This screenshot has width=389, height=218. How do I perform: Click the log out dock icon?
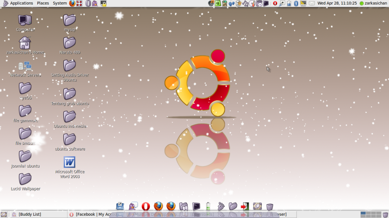pos(245,206)
